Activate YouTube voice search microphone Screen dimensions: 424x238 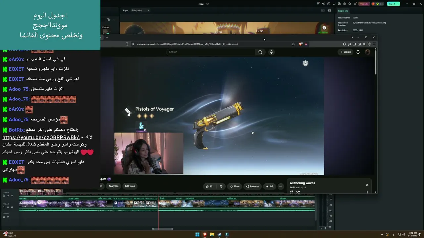[271, 52]
